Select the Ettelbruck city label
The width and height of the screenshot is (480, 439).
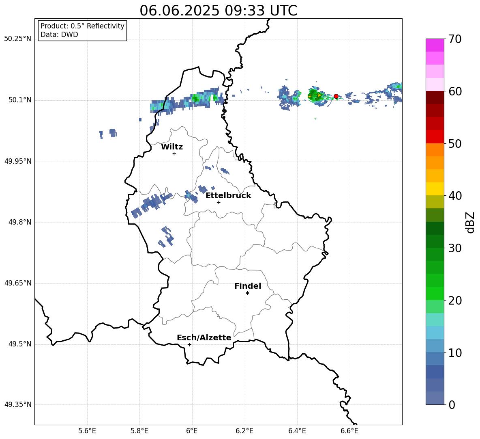click(228, 196)
